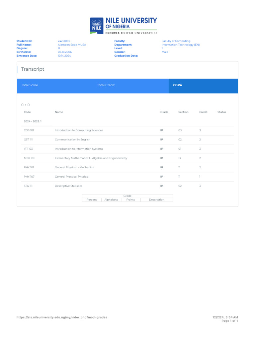Image resolution: width=255 pixels, height=340 pixels.
Task: Click the IFT 103 course code
Action: (28, 149)
